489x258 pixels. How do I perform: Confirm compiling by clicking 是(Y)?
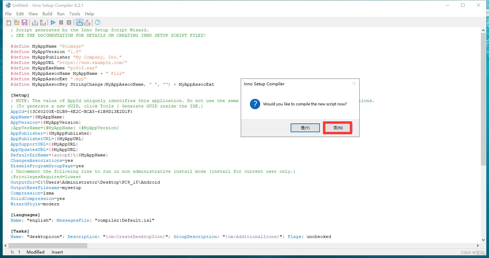[x=305, y=127]
